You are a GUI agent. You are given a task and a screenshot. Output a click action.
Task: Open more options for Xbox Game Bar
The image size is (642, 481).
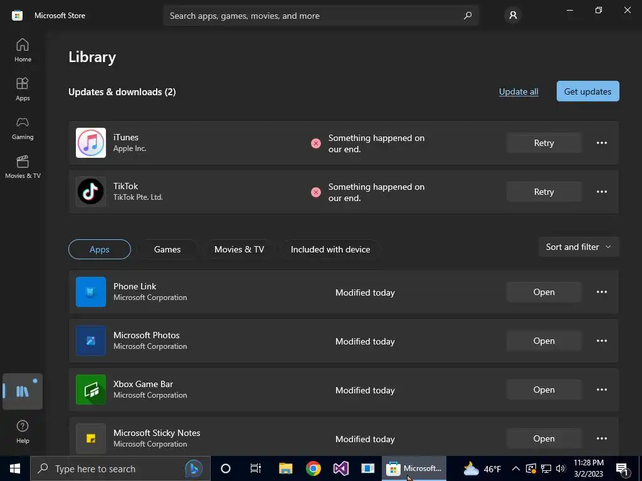pyautogui.click(x=601, y=390)
